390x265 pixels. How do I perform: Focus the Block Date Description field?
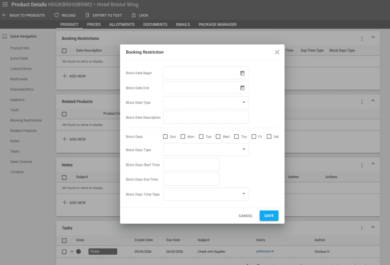click(x=206, y=117)
